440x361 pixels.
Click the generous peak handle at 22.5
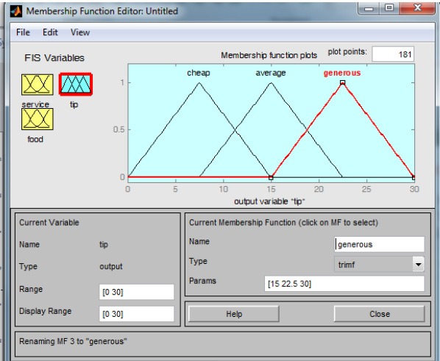click(x=342, y=82)
